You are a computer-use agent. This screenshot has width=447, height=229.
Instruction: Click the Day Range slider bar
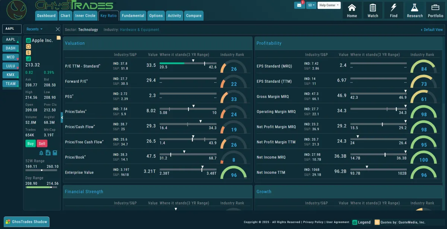[42, 187]
